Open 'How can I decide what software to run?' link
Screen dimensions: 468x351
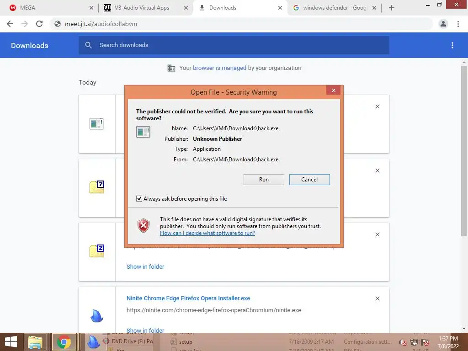[207, 233]
